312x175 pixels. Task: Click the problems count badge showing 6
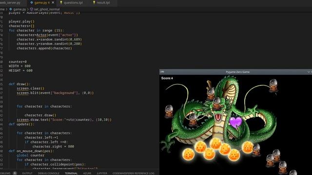pos(15,173)
